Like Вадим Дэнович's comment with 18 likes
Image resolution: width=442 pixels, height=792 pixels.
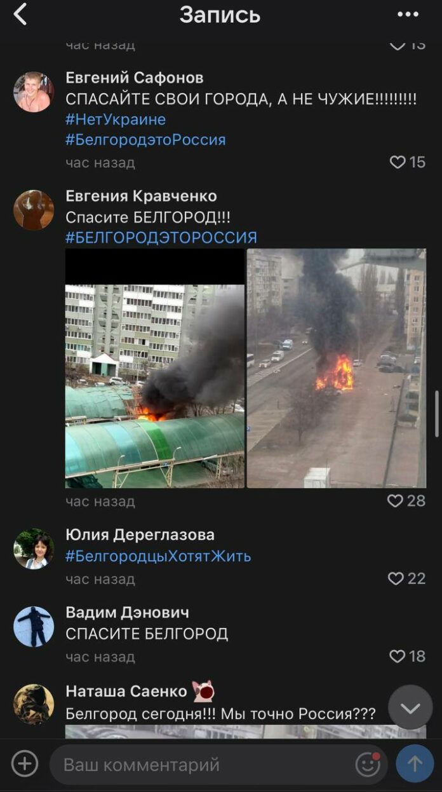[x=398, y=656]
